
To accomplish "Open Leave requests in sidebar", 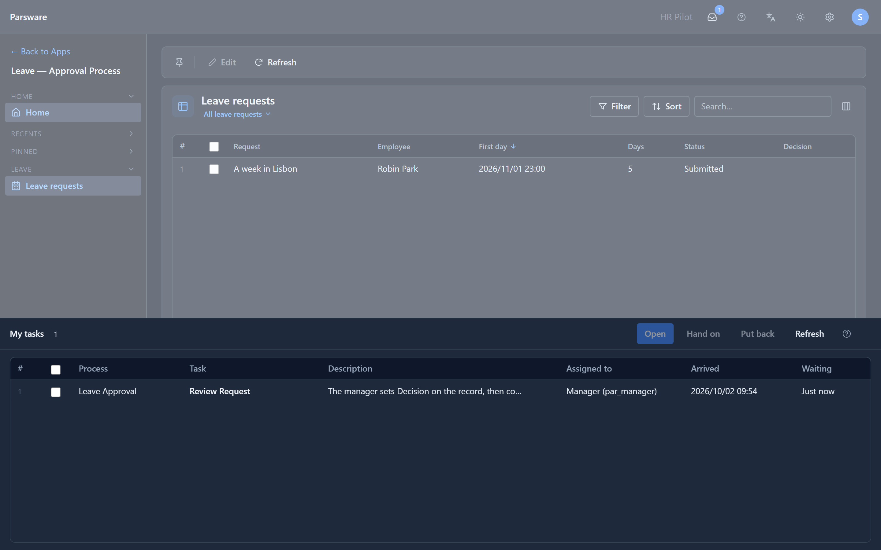I will pos(73,186).
